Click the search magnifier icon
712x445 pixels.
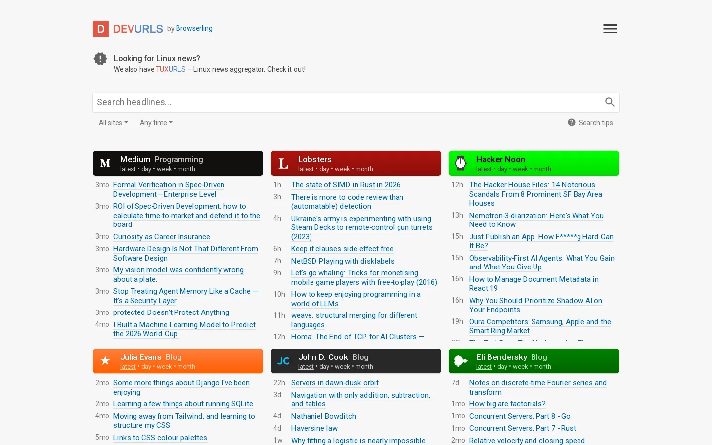[x=610, y=102]
